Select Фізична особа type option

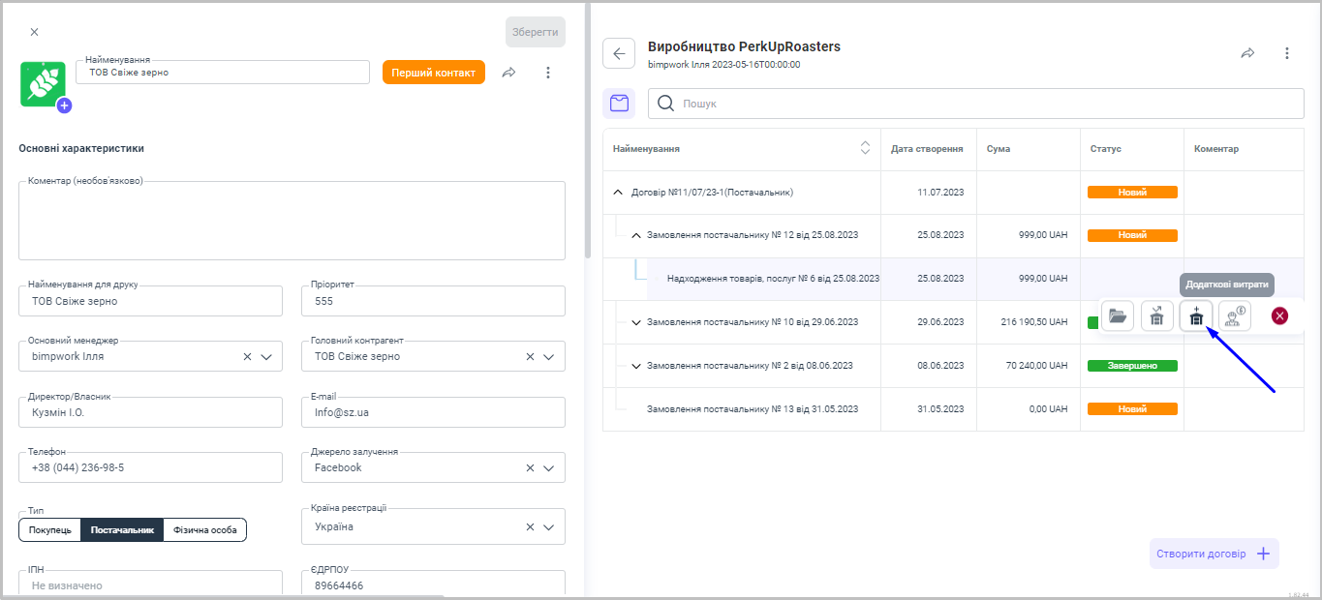(x=204, y=529)
